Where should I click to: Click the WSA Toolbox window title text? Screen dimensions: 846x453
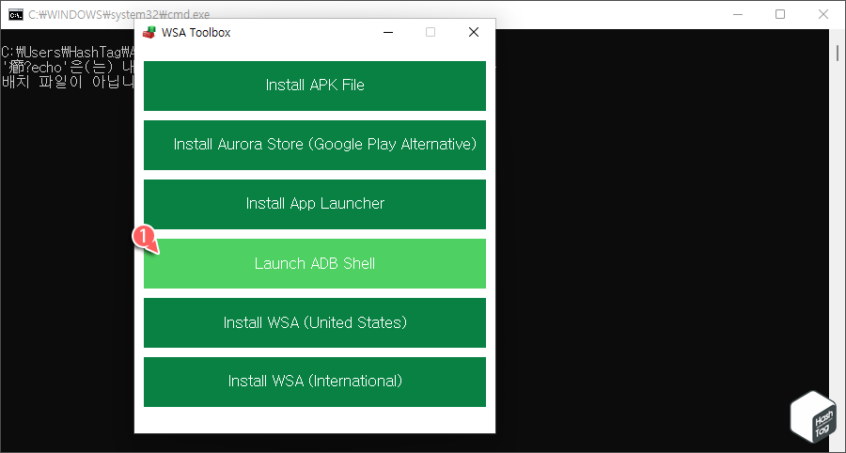(x=196, y=32)
